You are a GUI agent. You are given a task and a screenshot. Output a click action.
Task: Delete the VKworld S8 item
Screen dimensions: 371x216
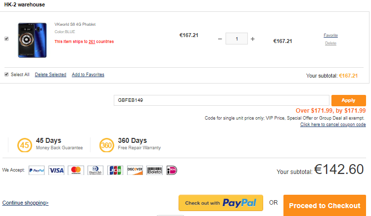pyautogui.click(x=331, y=43)
